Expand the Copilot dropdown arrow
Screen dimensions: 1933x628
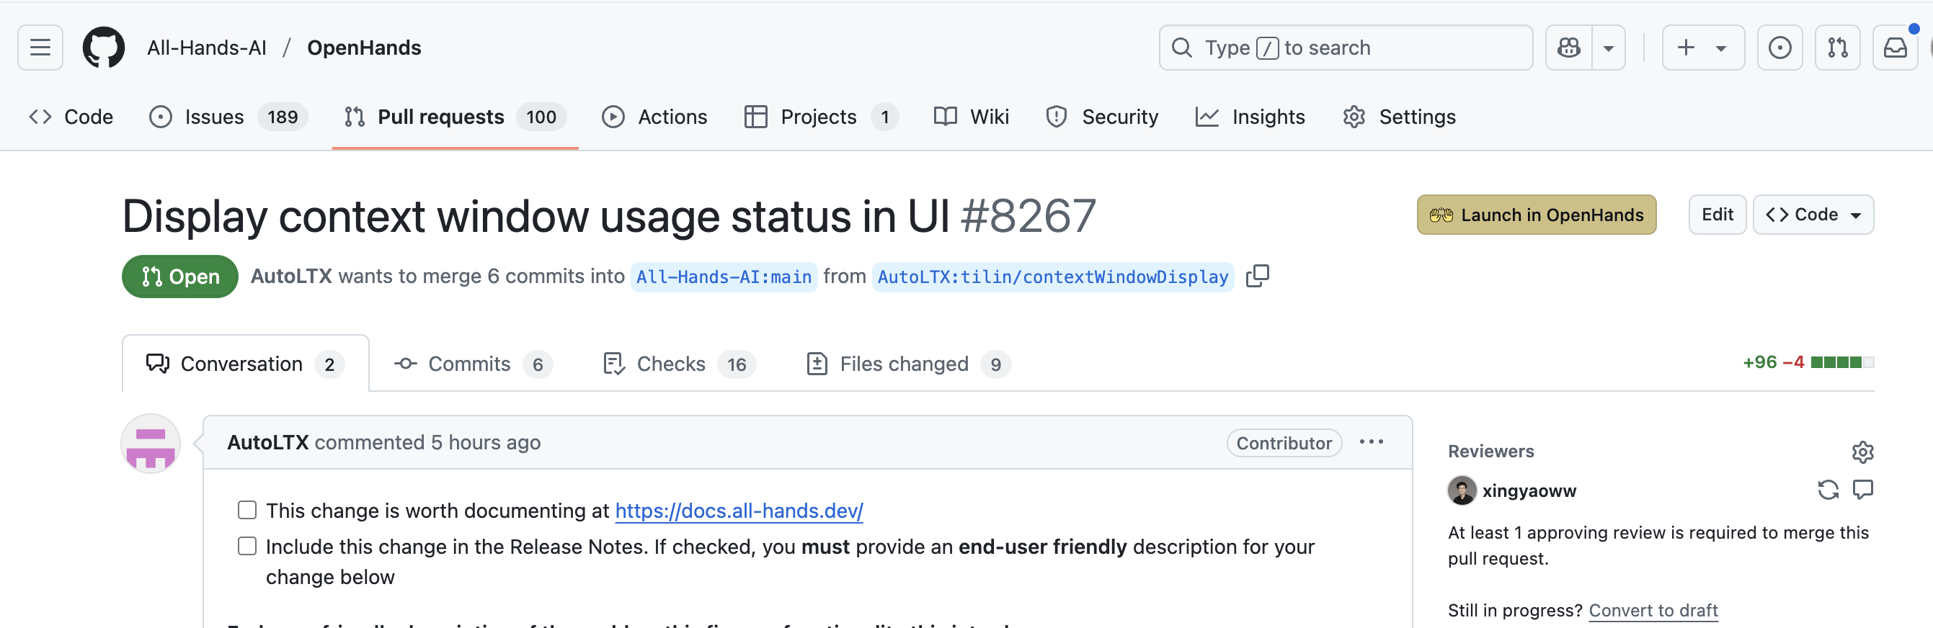tap(1608, 48)
